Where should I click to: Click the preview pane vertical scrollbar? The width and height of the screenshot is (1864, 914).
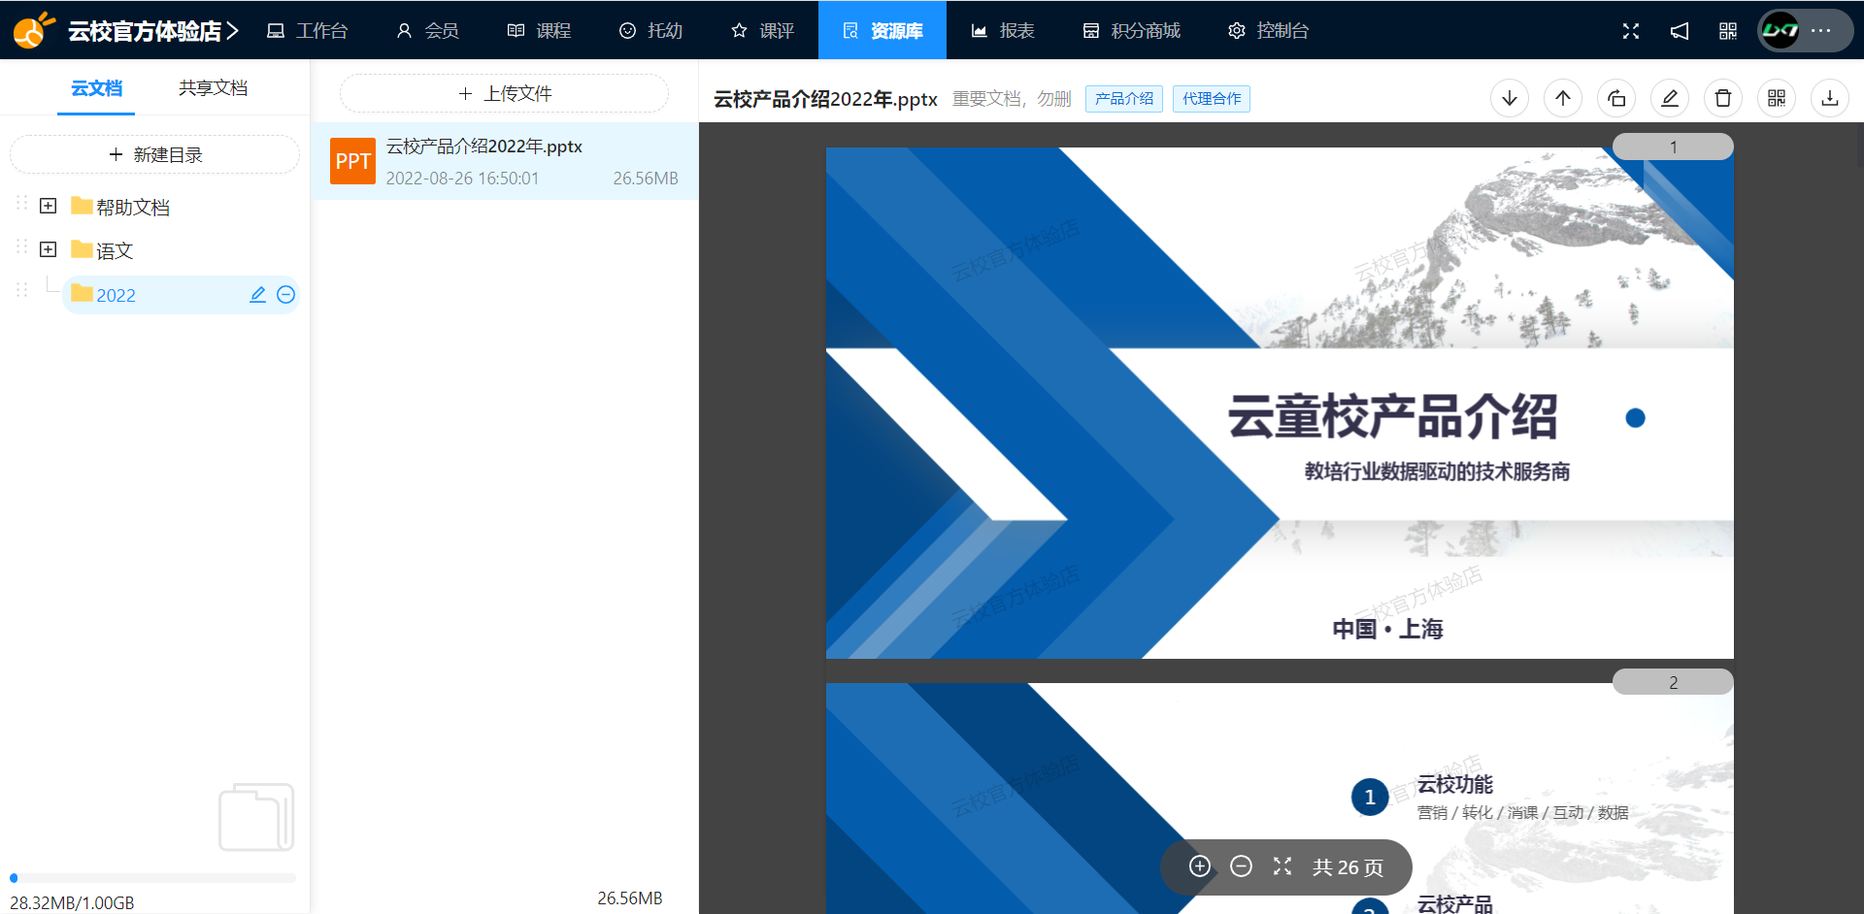[x=1859, y=146]
